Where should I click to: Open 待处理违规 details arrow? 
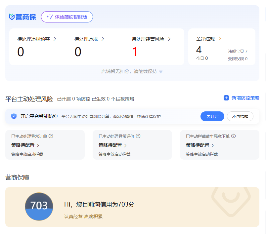coord(103,39)
